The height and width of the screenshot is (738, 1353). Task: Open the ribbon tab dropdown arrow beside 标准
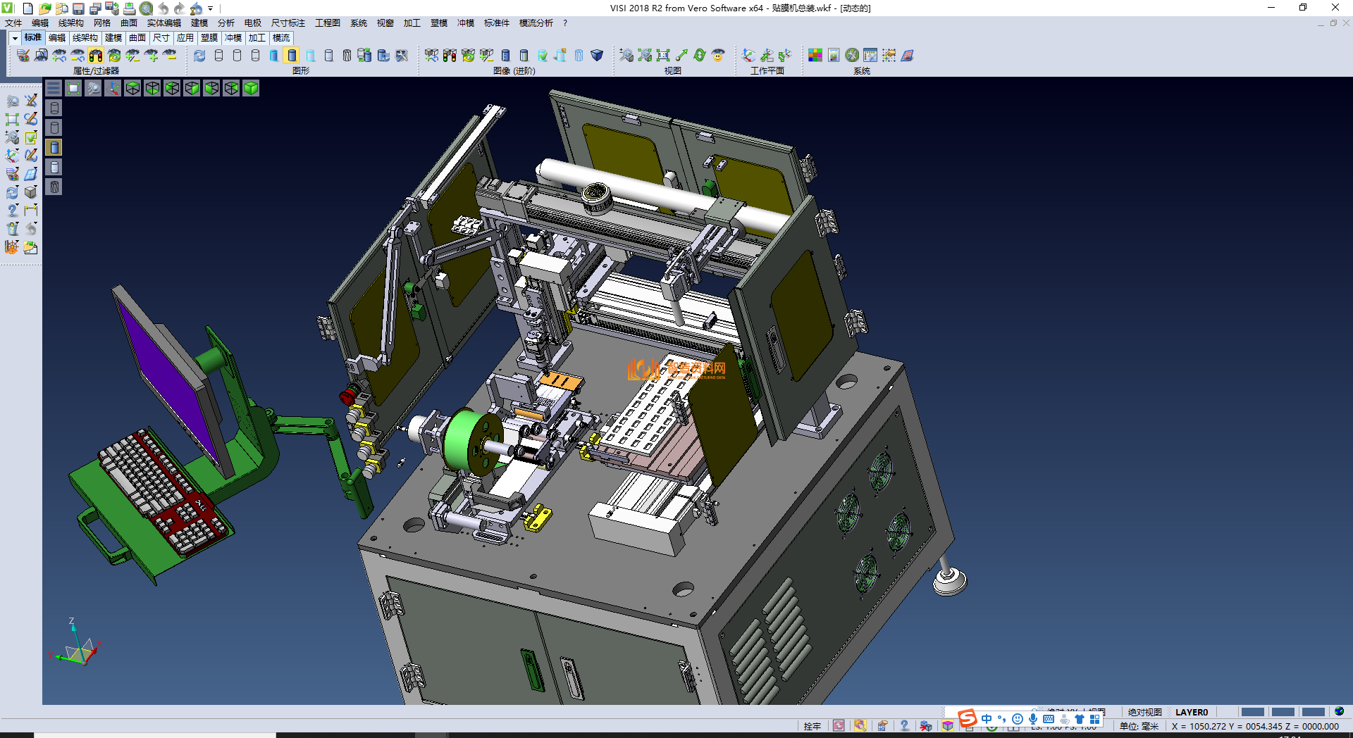coord(15,38)
